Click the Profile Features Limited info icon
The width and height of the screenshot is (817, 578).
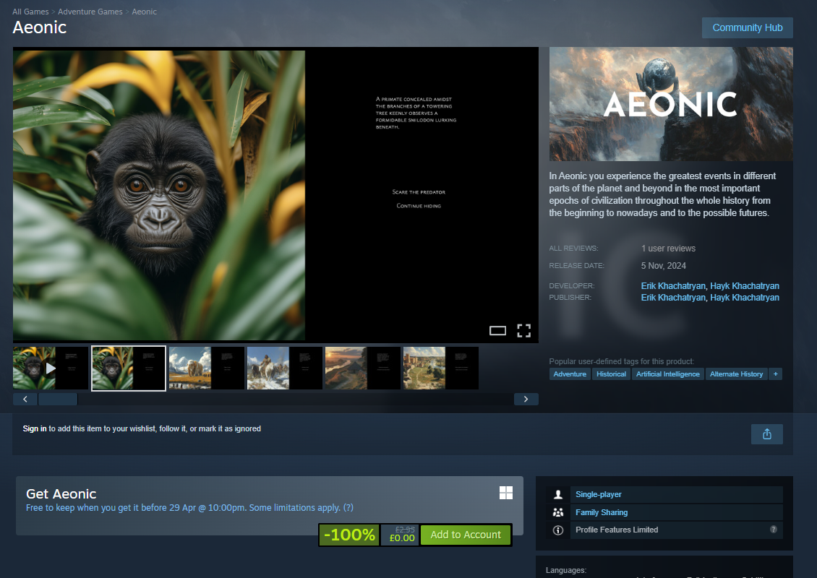coord(558,530)
